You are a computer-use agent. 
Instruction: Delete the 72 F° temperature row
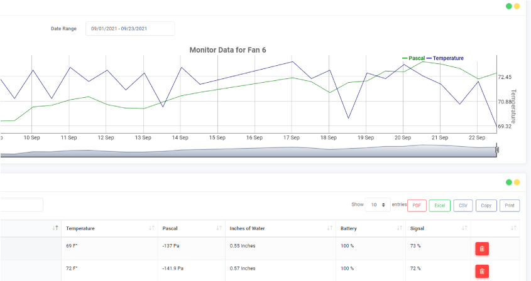tap(482, 271)
